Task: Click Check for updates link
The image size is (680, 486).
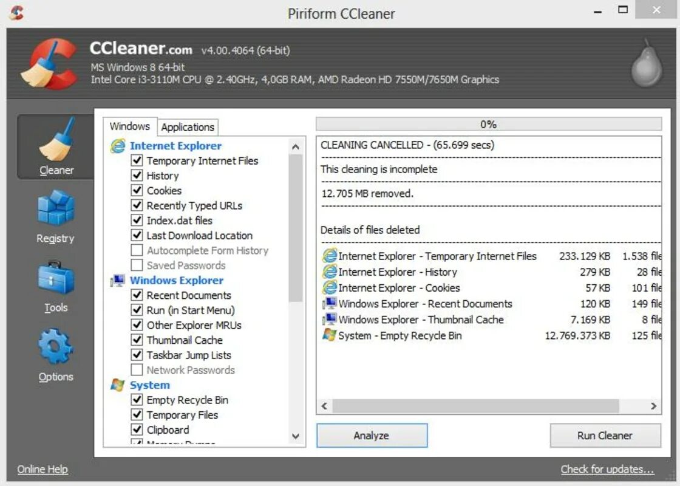Action: tap(607, 469)
